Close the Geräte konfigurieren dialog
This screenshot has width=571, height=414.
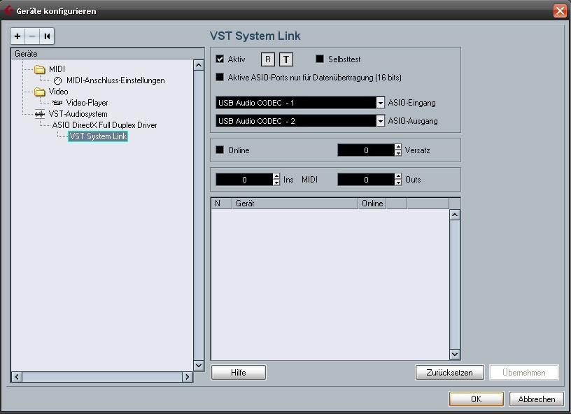(x=560, y=10)
